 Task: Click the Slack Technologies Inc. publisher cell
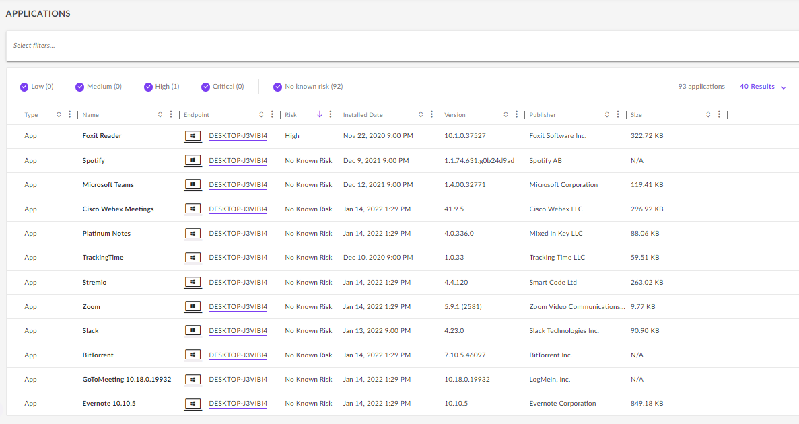click(x=564, y=330)
